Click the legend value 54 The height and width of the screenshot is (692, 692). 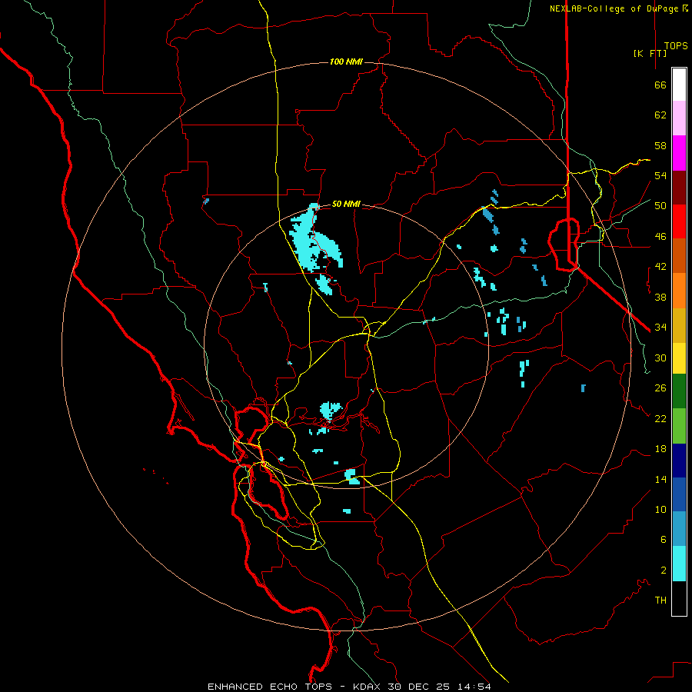point(660,175)
